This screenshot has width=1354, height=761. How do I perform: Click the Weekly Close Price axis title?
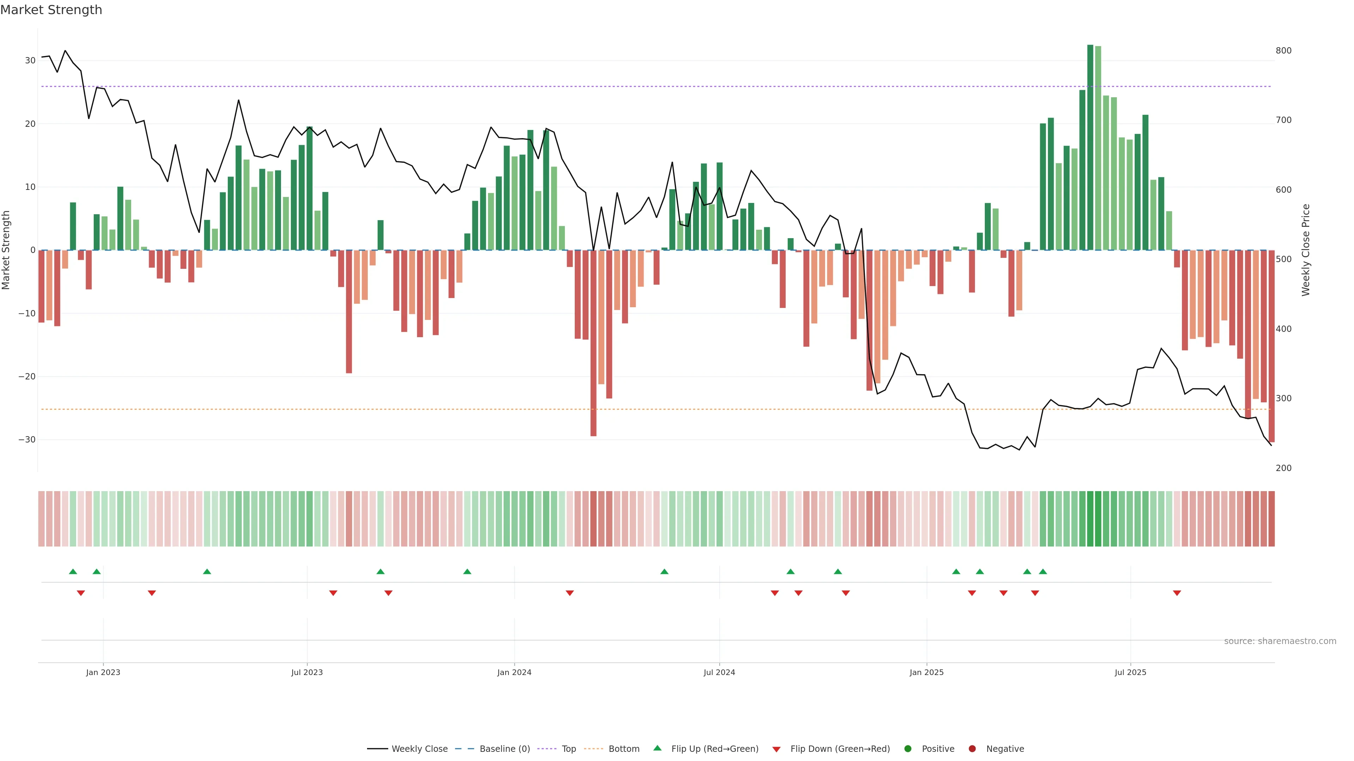tap(1306, 250)
